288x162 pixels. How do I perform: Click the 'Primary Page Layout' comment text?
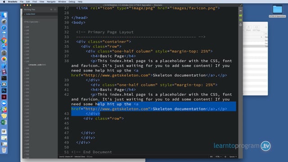[x=111, y=32]
